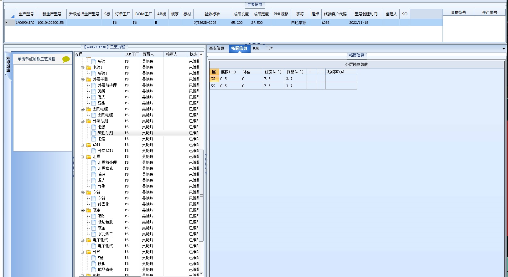
Task: Click the 型号创建时间 column header
Action: pyautogui.click(x=366, y=14)
